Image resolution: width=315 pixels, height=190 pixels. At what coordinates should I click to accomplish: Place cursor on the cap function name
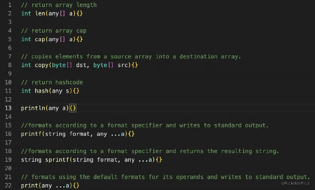click(x=40, y=39)
